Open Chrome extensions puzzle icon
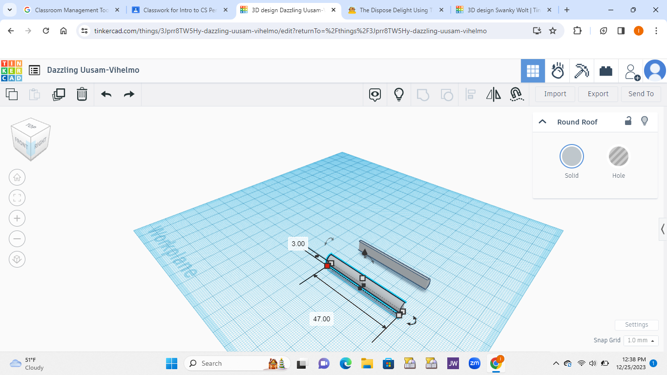The width and height of the screenshot is (667, 375). point(577,31)
